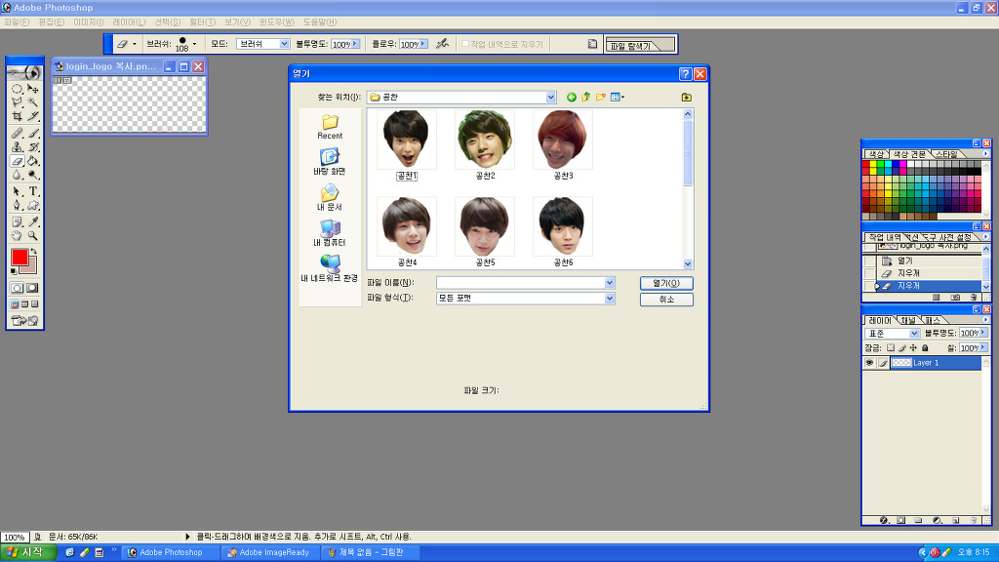Select the Eraser tool in toolbox
The width and height of the screenshot is (999, 562).
point(18,162)
